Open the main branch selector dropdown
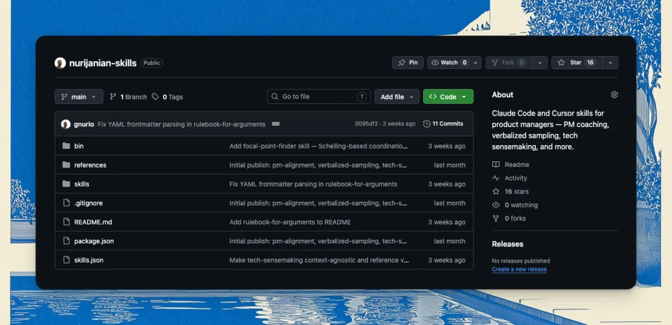Image resolution: width=672 pixels, height=325 pixels. pos(79,97)
